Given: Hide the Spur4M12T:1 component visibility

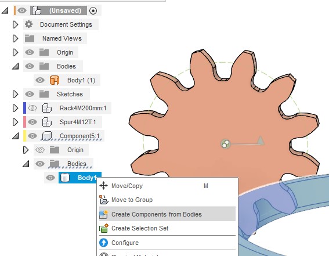Looking at the screenshot, I should point(32,122).
